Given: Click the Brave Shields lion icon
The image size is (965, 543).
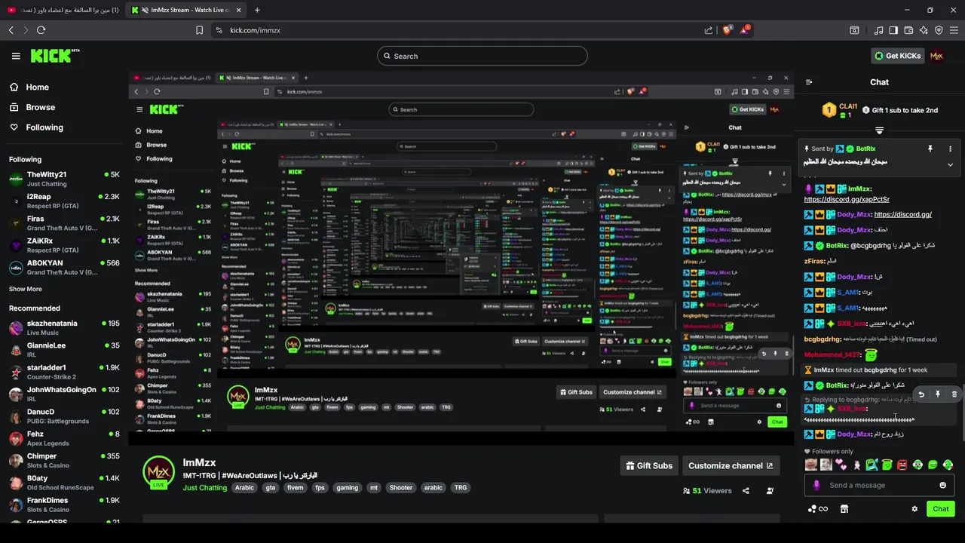Looking at the screenshot, I should (727, 30).
